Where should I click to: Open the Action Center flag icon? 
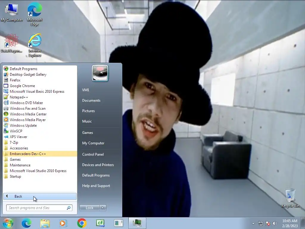(x=268, y=223)
